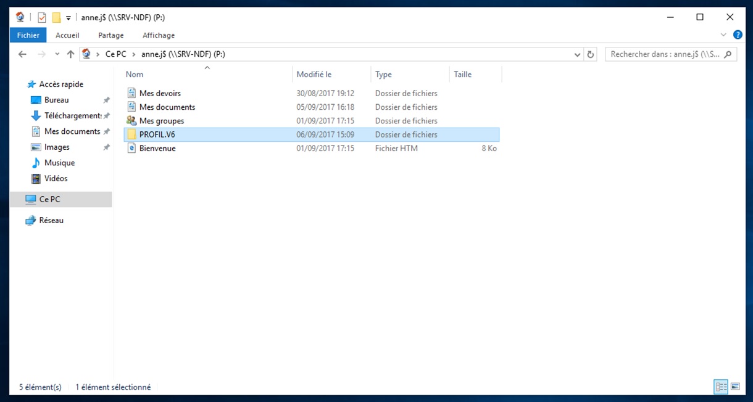Customize quick access toolbar dropdown arrow
The width and height of the screenshot is (753, 402).
click(69, 17)
